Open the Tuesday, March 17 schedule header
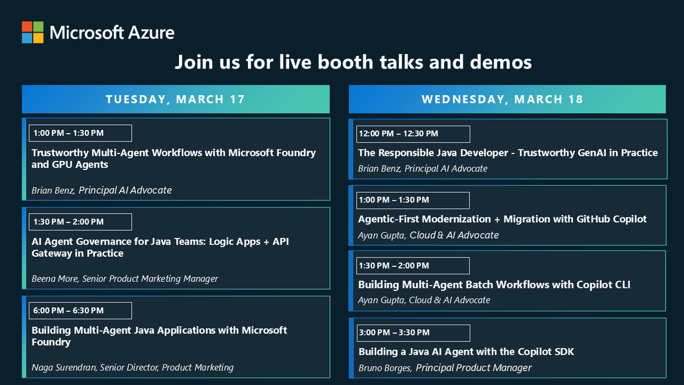This screenshot has height=385, width=684. (176, 99)
